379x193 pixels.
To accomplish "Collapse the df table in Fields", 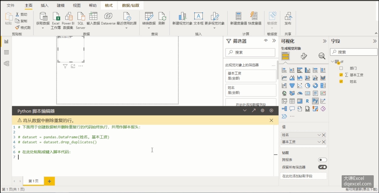I will [333, 61].
